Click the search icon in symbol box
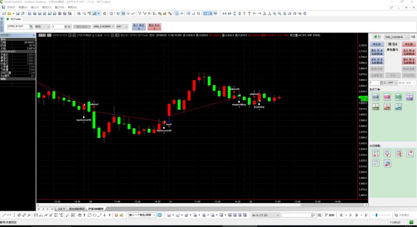Image resolution: width=417 pixels, height=227 pixels. (x=31, y=26)
